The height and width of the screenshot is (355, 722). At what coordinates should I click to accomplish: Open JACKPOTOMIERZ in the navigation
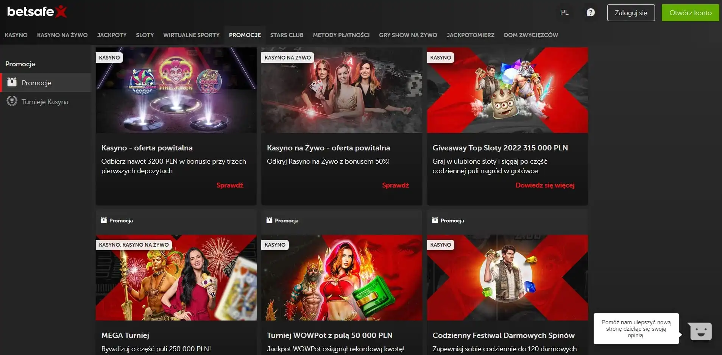pyautogui.click(x=470, y=35)
